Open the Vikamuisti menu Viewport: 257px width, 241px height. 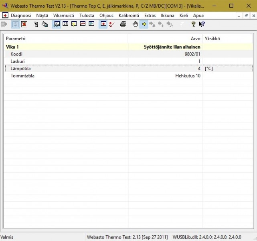[63, 15]
